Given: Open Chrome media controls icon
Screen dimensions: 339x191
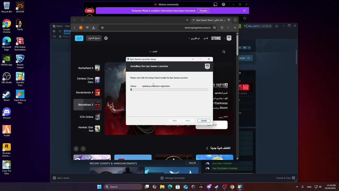Looking at the screenshot, I should click(x=87, y=28).
